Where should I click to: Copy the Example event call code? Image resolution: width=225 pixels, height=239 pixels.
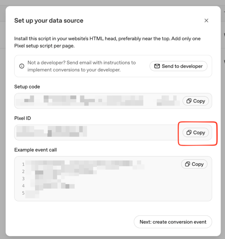click(x=194, y=164)
